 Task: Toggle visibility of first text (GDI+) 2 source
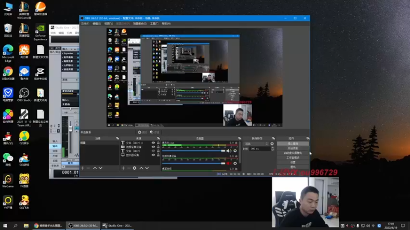(153, 143)
